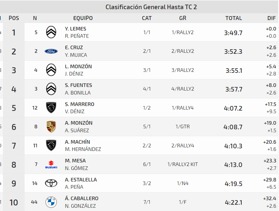Click the Citroën logo beside Y. Lemes
The image size is (279, 211).
[x=51, y=32]
